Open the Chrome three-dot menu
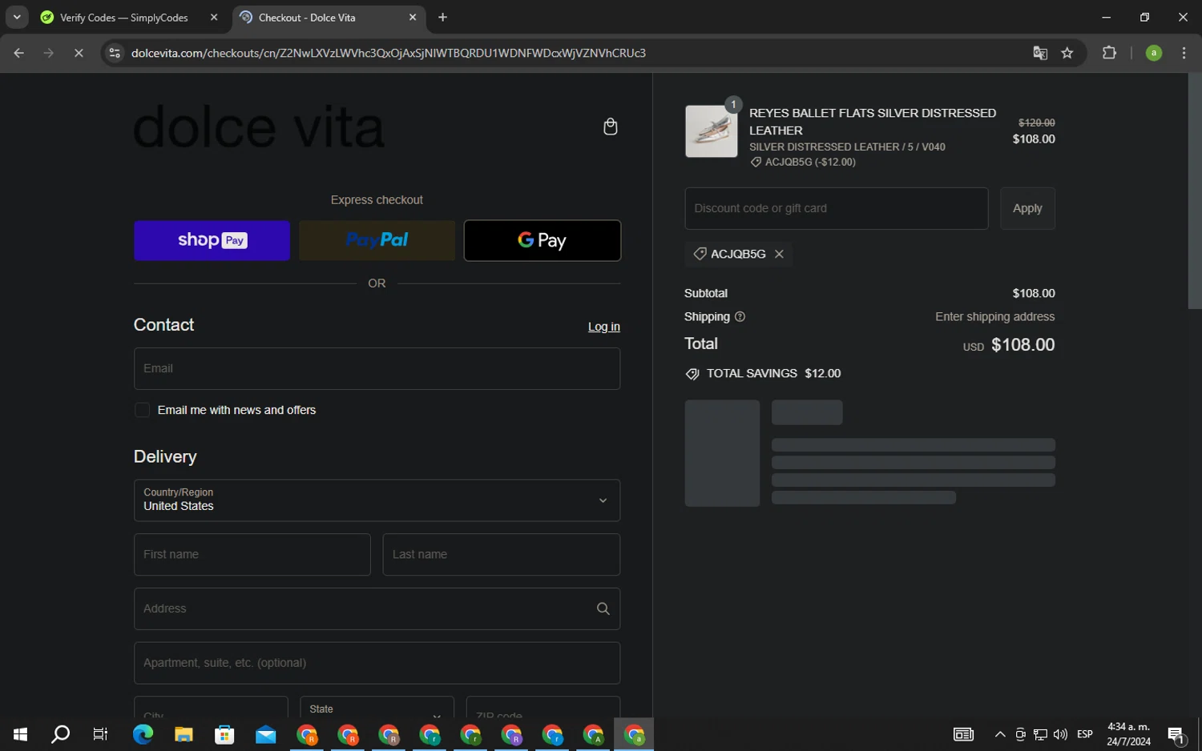The image size is (1202, 751). (x=1184, y=53)
